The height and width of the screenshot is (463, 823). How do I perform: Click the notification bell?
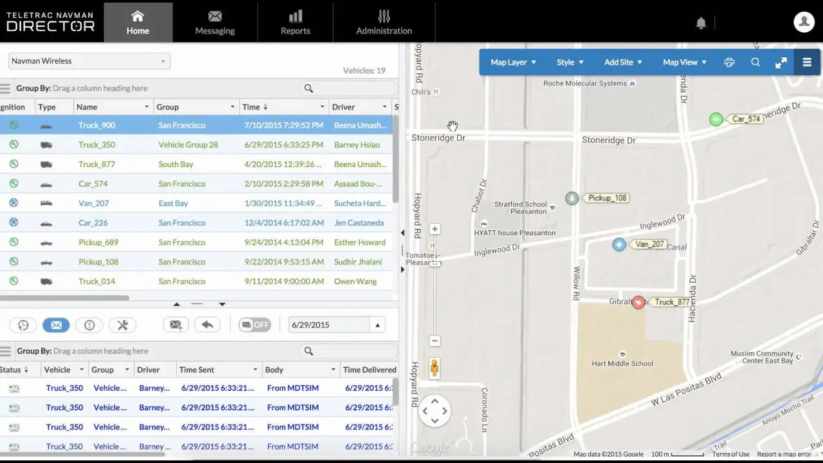[x=701, y=22]
